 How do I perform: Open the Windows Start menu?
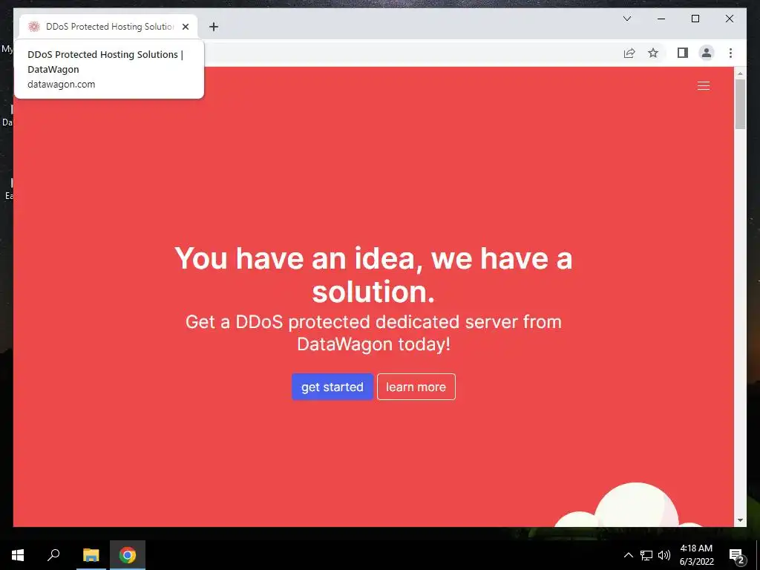pyautogui.click(x=18, y=555)
